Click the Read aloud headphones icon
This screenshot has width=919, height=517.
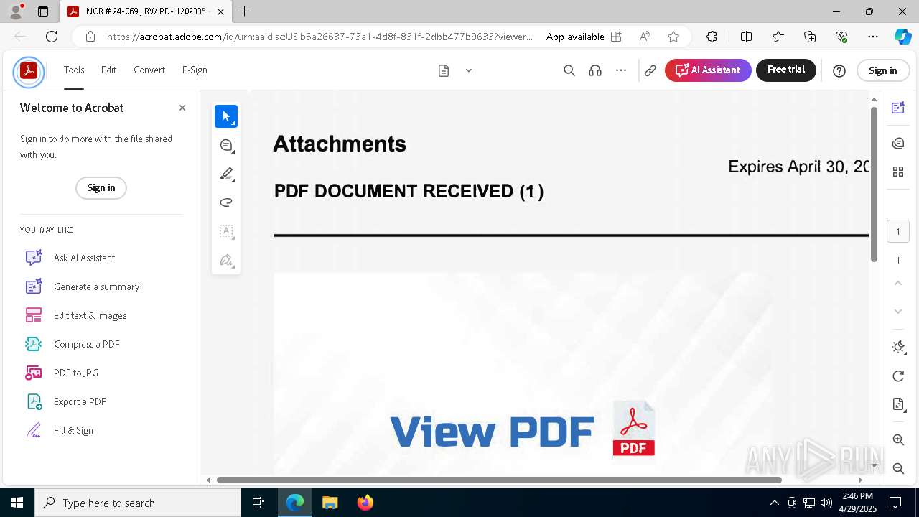595,70
